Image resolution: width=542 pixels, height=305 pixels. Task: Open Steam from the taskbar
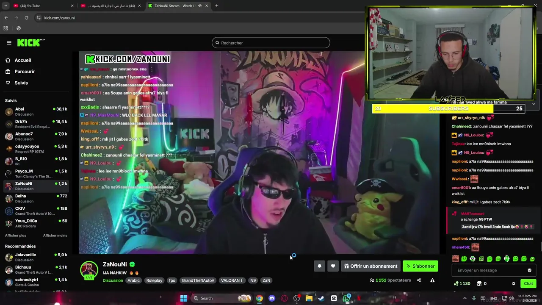[x=321, y=298]
